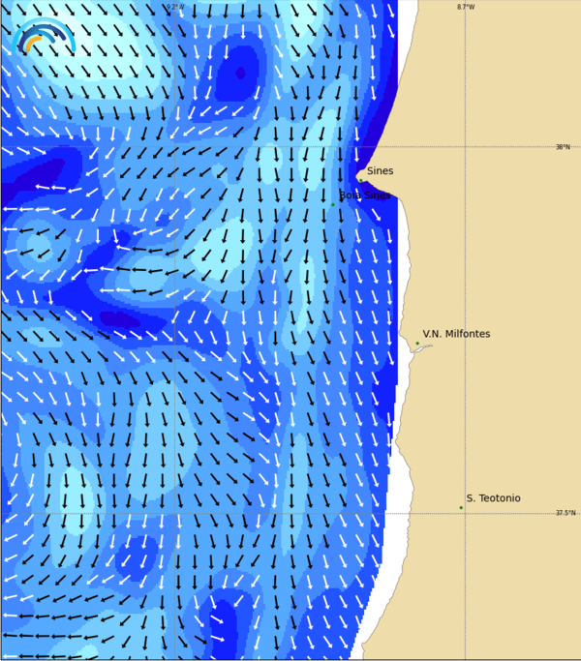Click the V.N. Milfontes green marker dot
Image resolution: width=581 pixels, height=661 pixels.
(x=417, y=343)
